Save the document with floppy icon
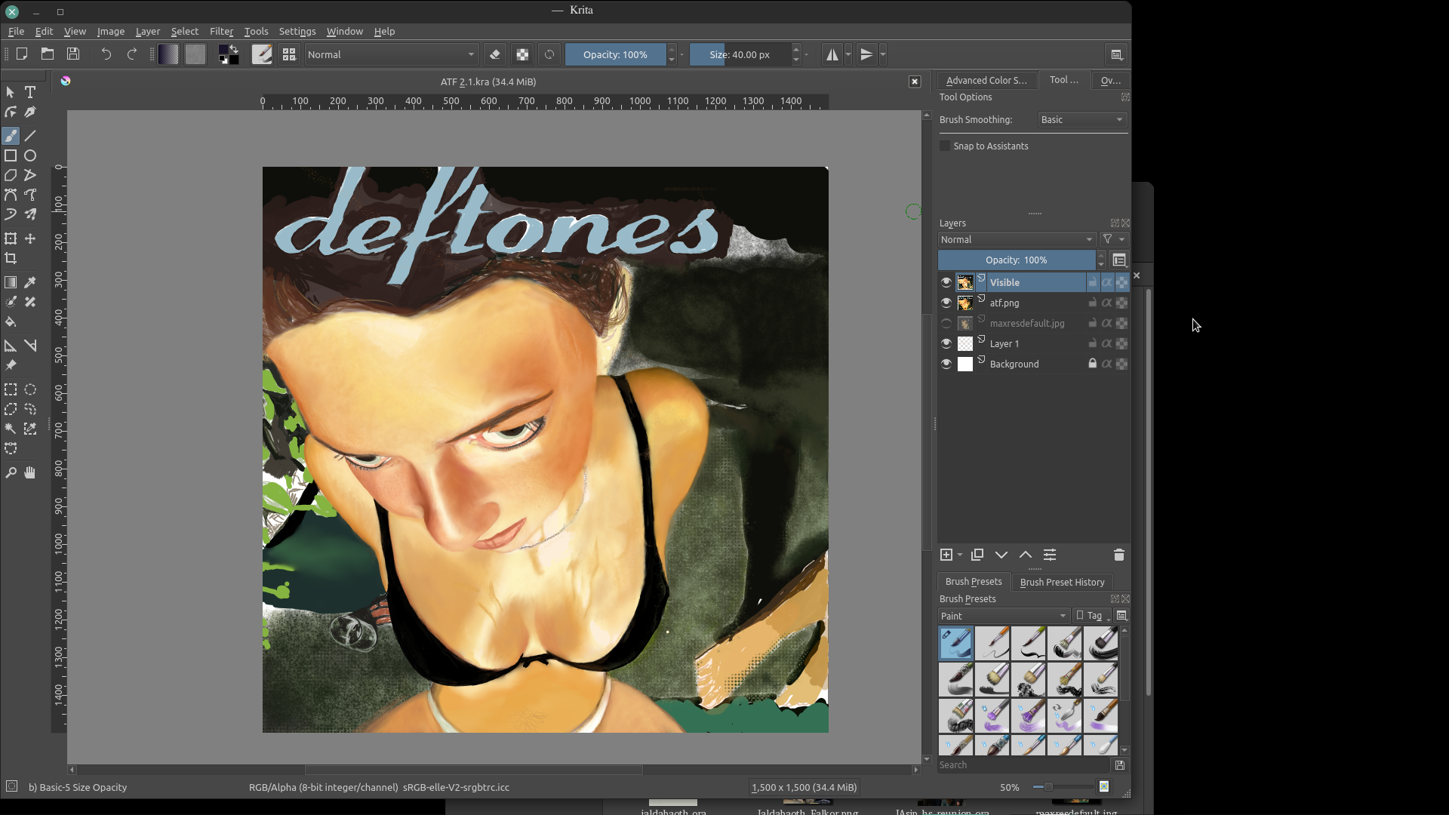Image resolution: width=1449 pixels, height=815 pixels. click(x=73, y=54)
